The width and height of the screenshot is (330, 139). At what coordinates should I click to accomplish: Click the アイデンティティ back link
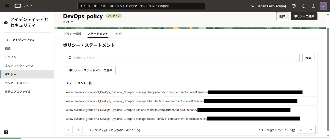(x=23, y=40)
